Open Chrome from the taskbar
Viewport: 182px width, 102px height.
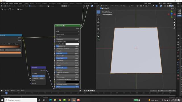pyautogui.click(x=60, y=100)
